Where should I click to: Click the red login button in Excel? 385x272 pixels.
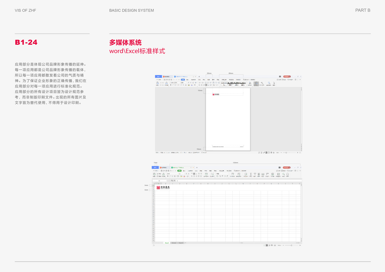point(287,168)
